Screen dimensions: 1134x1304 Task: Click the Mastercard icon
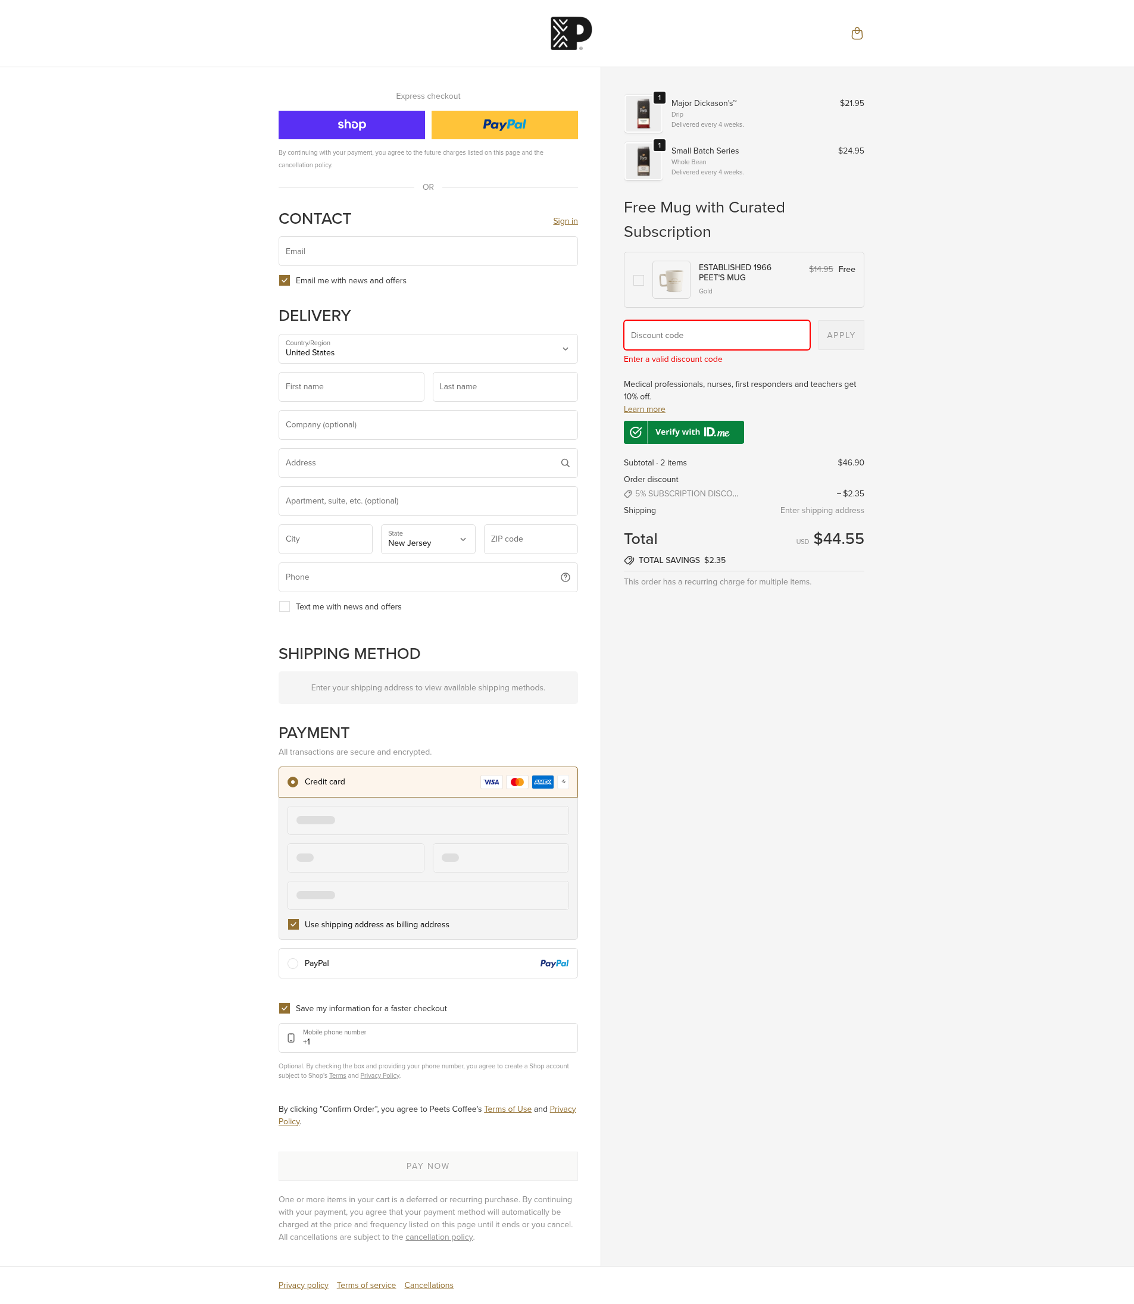(x=517, y=782)
